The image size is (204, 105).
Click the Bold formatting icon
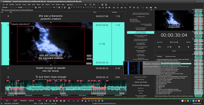[x=59, y=7]
